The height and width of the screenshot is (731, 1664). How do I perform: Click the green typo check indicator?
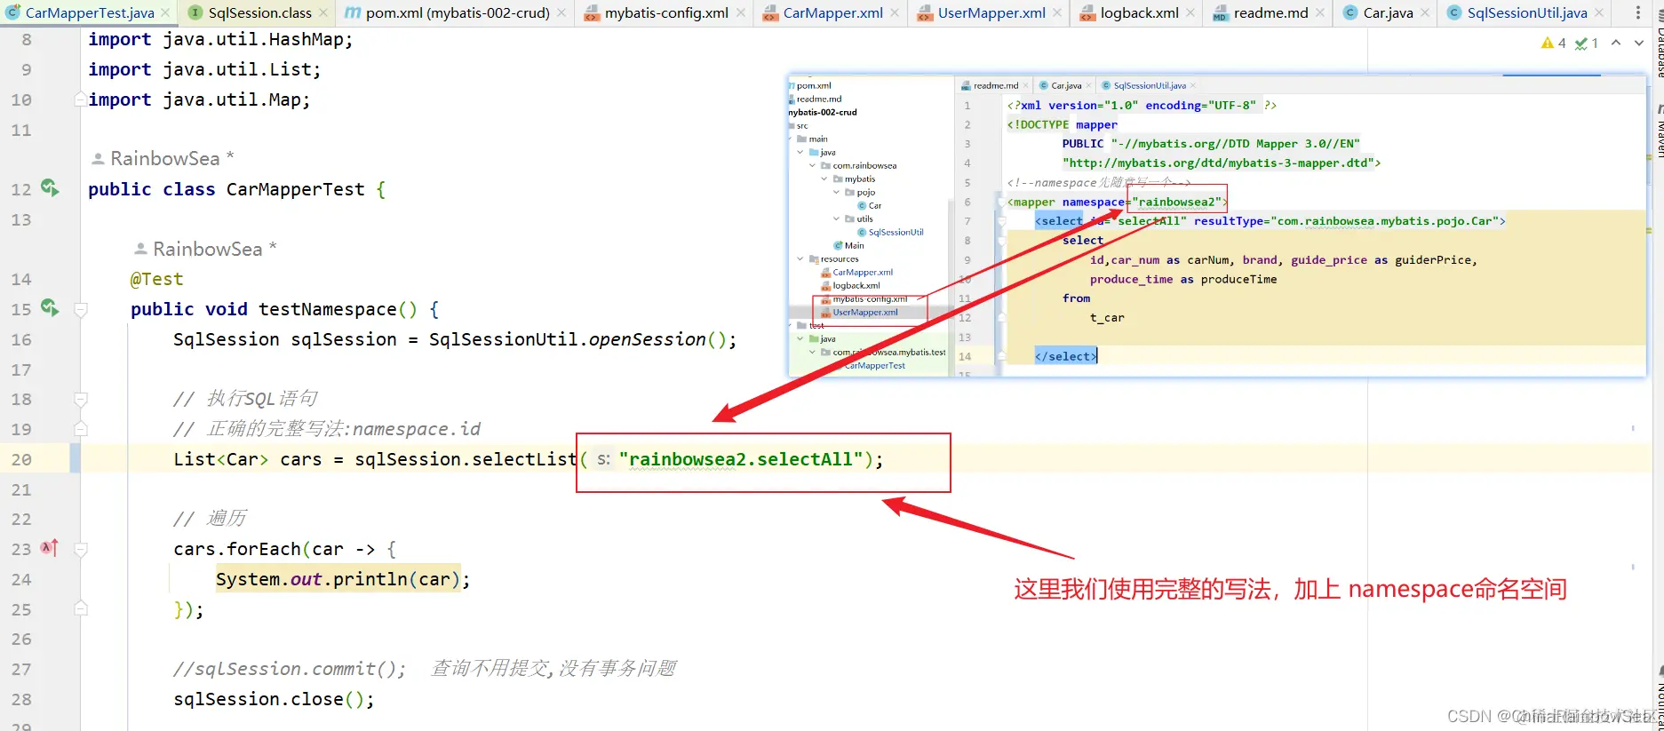click(1587, 43)
